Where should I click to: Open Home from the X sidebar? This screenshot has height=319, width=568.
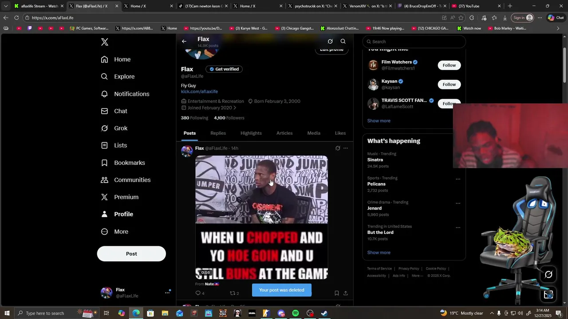coord(115,59)
